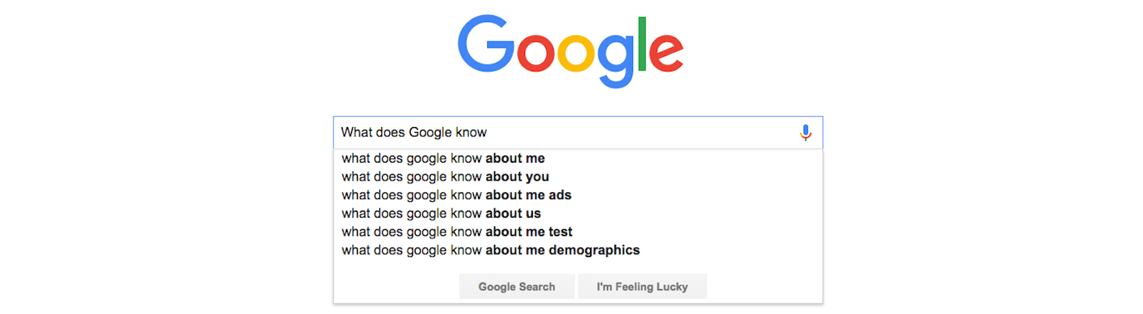Click the red first o in logo
This screenshot has width=1143, height=314.
tap(535, 53)
